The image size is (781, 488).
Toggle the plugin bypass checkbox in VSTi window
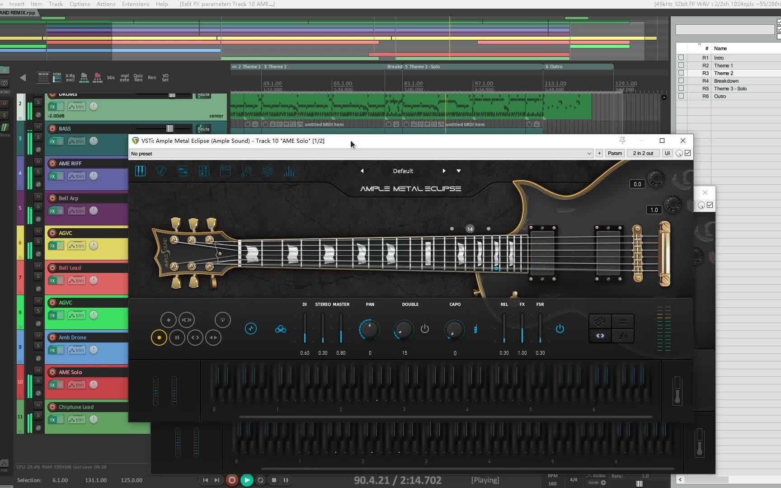(x=688, y=153)
